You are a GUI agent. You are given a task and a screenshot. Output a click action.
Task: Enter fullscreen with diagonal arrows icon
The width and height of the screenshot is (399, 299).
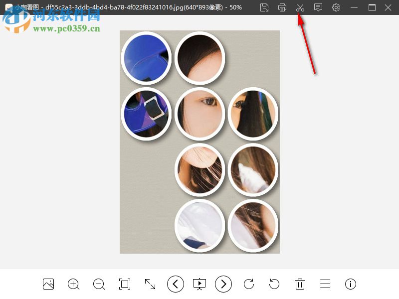pyautogui.click(x=150, y=284)
